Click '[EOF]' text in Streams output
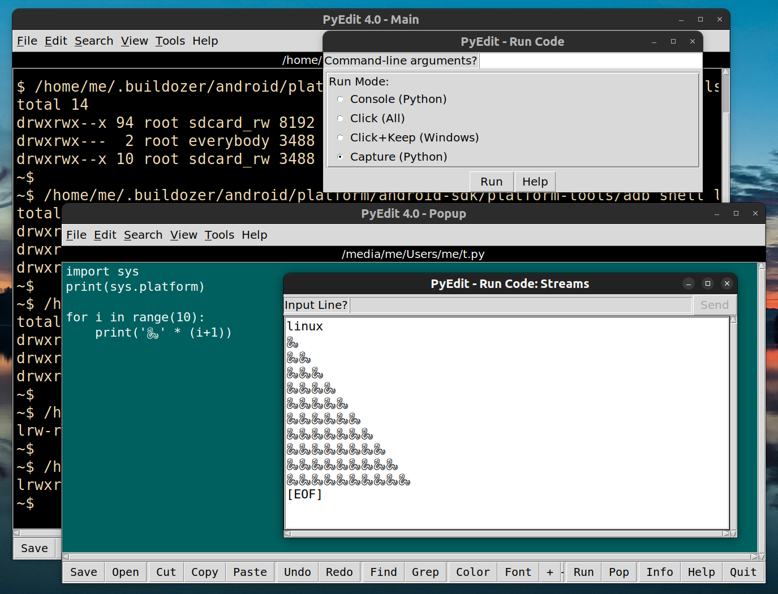 coord(304,494)
